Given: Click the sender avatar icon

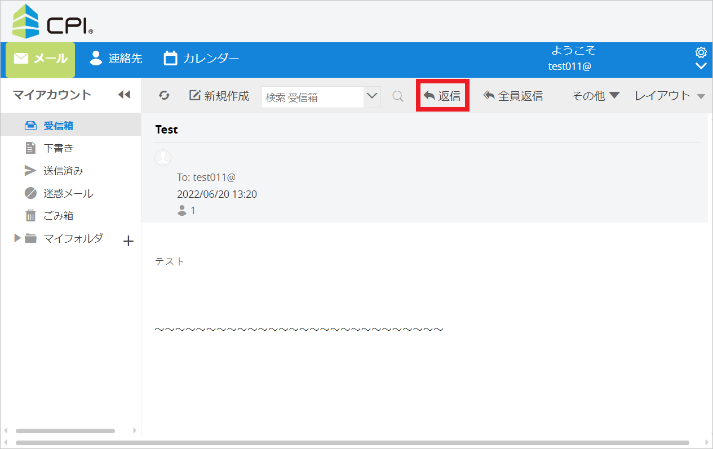Looking at the screenshot, I should tap(162, 158).
